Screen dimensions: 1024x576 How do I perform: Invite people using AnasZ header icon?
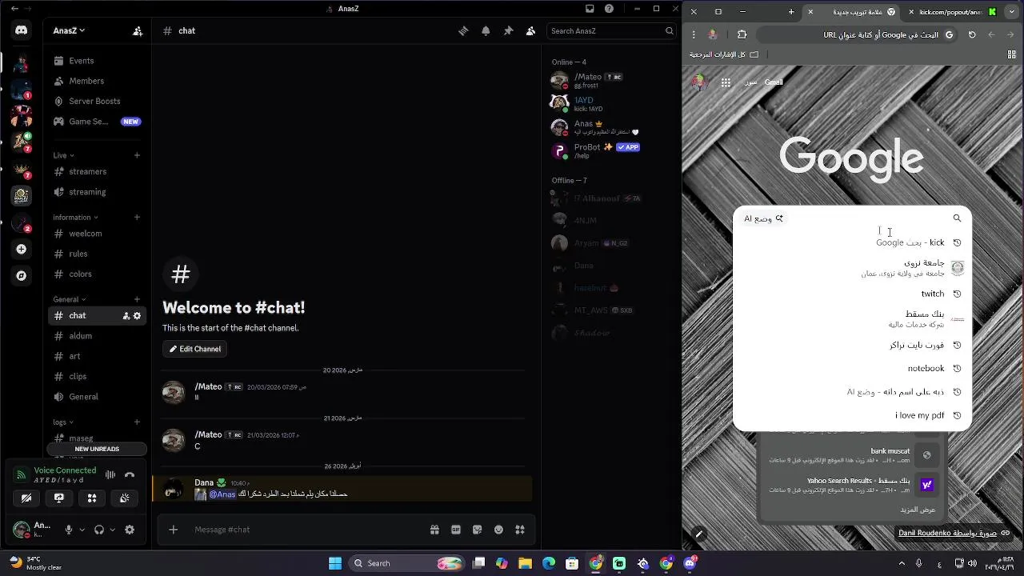pyautogui.click(x=138, y=30)
